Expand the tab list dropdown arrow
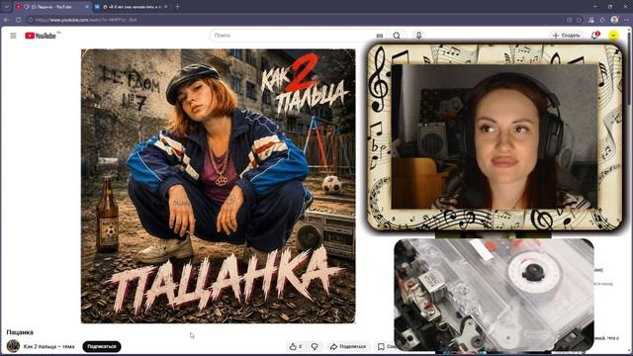This screenshot has height=356, width=633. (7, 7)
